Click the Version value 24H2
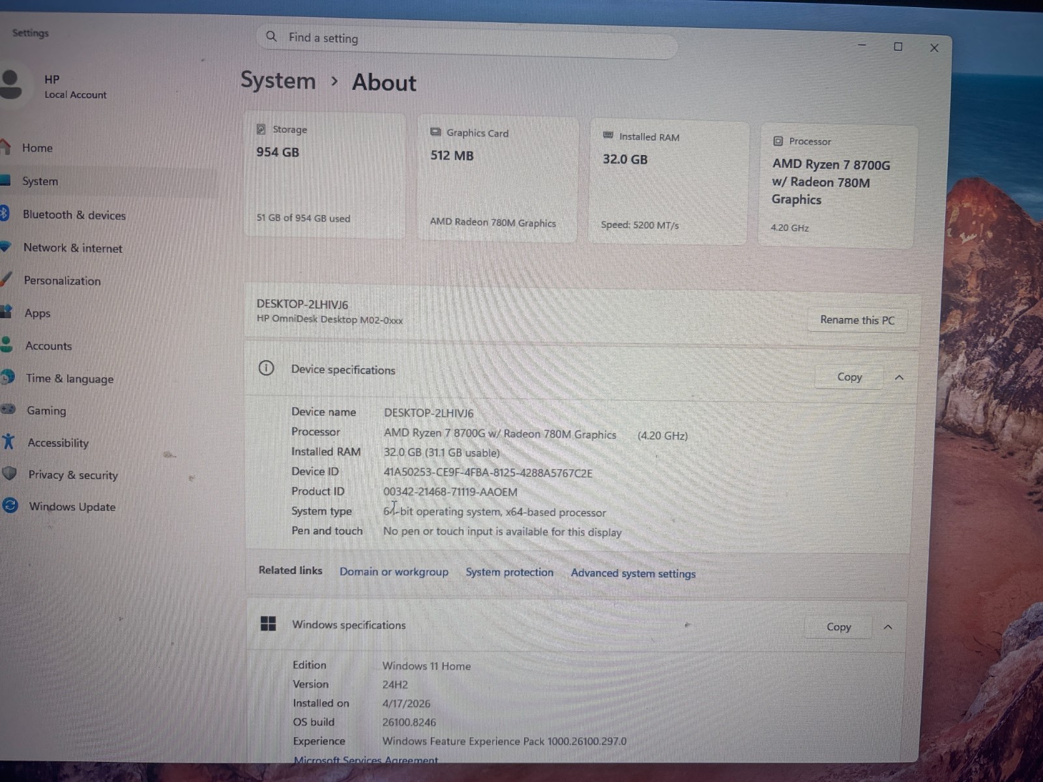1043x782 pixels. [x=395, y=684]
